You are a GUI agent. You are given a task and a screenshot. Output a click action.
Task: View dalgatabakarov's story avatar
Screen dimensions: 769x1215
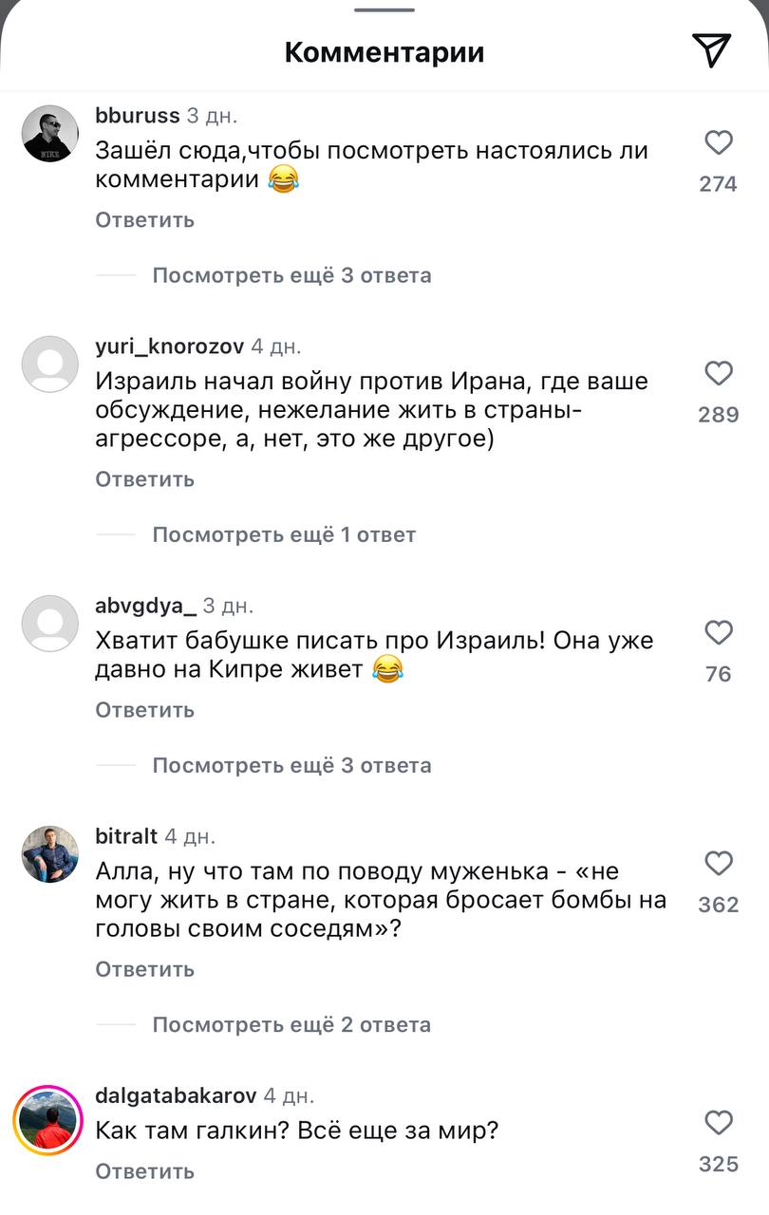point(49,1120)
